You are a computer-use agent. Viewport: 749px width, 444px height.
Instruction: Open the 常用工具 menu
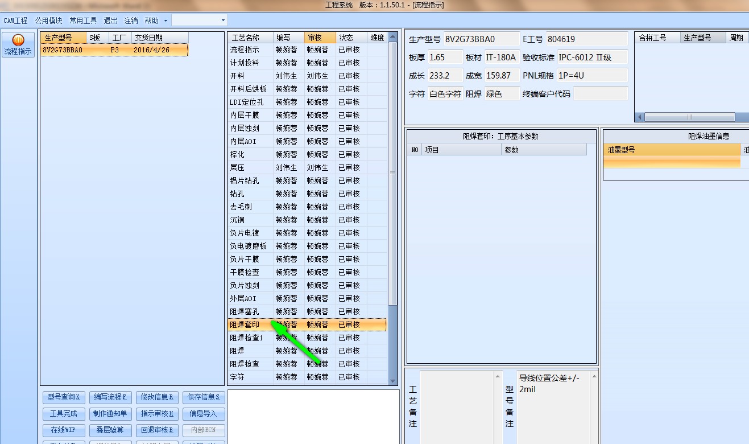(x=83, y=20)
